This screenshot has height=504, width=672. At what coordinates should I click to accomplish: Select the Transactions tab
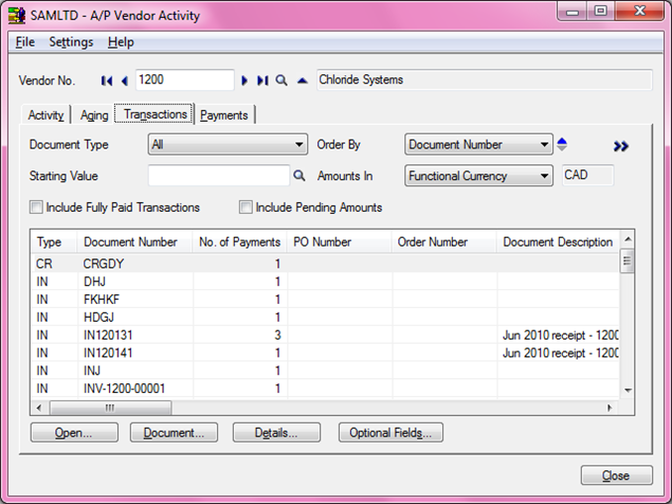155,114
